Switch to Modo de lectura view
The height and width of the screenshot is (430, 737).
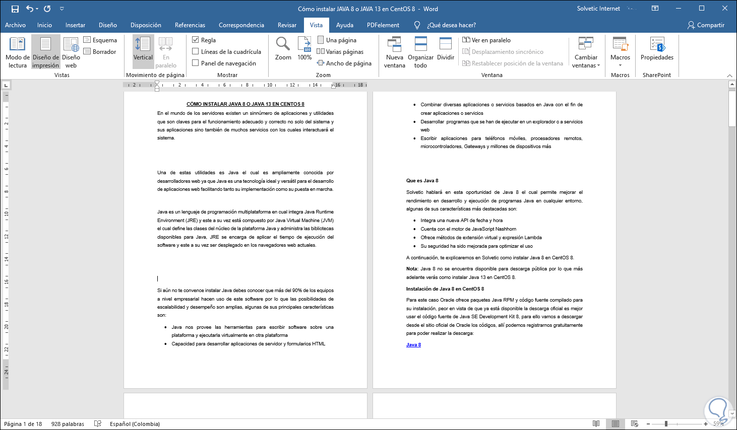(18, 52)
